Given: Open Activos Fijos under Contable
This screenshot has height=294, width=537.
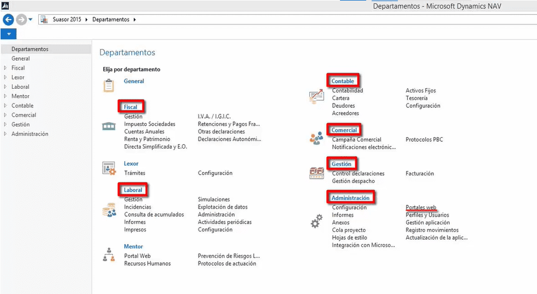Looking at the screenshot, I should (421, 90).
